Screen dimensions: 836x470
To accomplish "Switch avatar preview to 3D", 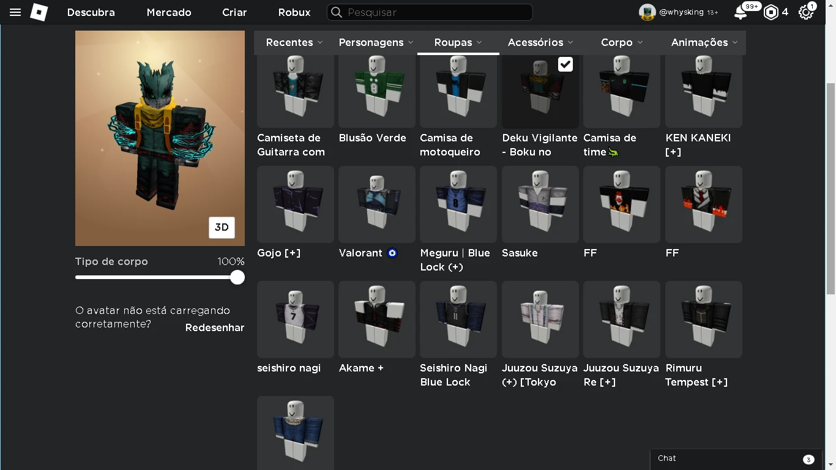I will pyautogui.click(x=222, y=228).
